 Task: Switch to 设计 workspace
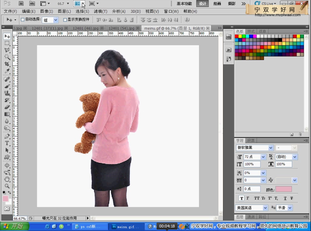pos(202,4)
